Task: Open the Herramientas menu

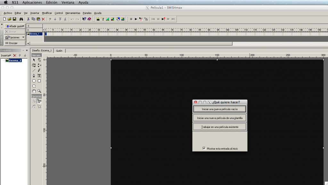Action: pos(73,13)
